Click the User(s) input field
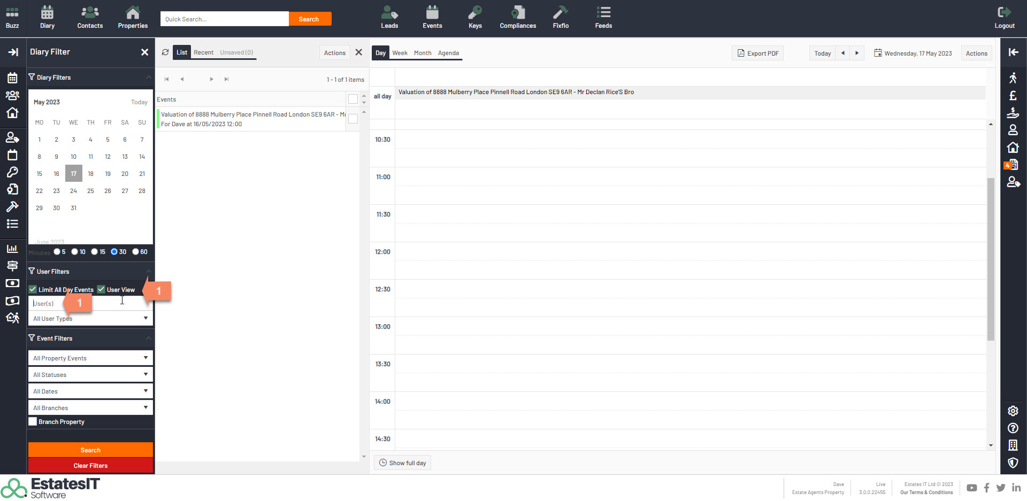 point(90,303)
